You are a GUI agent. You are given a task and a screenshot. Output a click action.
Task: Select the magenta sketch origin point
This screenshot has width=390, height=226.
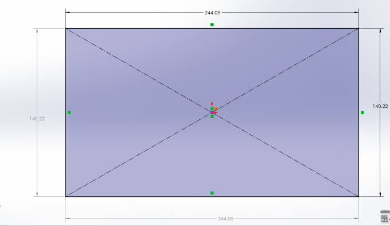pos(212,112)
